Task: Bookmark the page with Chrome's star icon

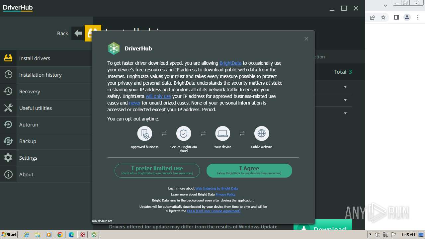Action: (383, 17)
